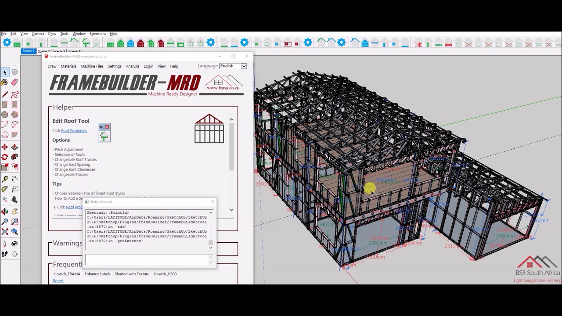Screen dimensions: 562x316
Task: Open FrameBuilder Login menu
Action: pos(148,66)
